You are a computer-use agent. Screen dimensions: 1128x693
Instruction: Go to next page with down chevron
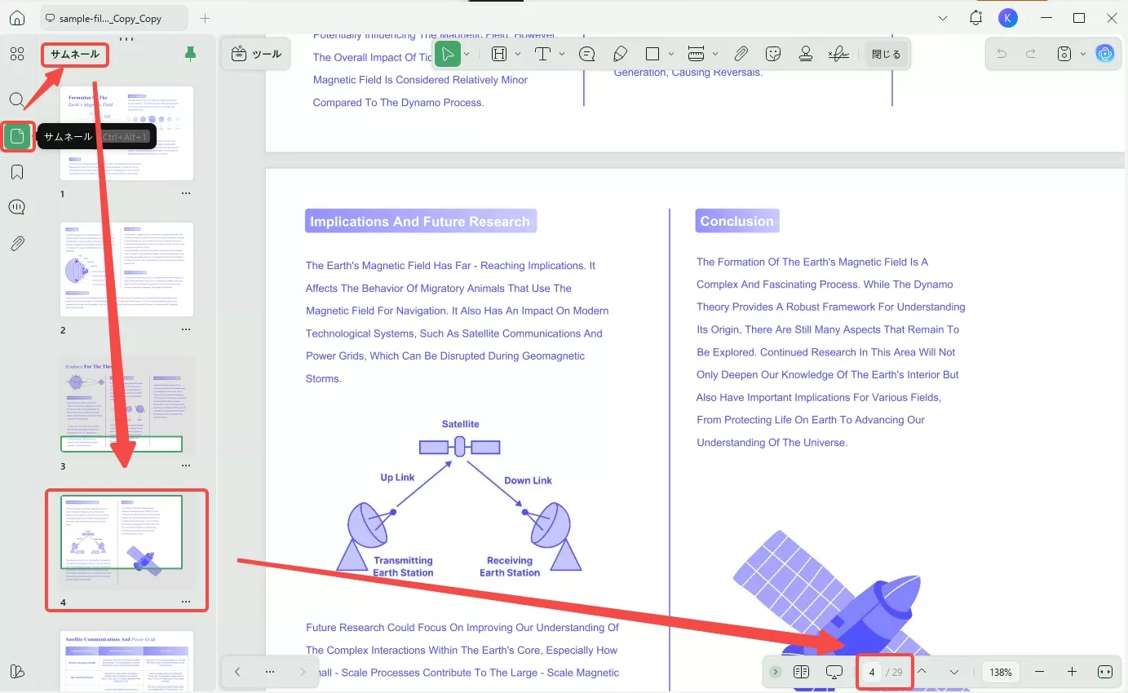click(954, 672)
